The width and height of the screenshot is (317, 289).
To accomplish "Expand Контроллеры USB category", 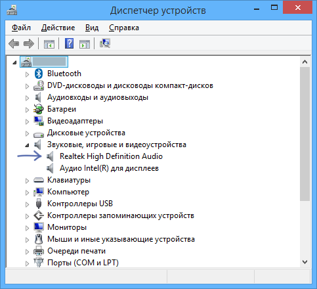I will (x=27, y=204).
